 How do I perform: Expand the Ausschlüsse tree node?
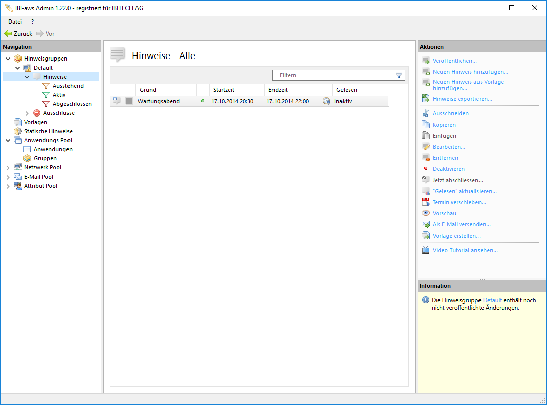pos(27,113)
